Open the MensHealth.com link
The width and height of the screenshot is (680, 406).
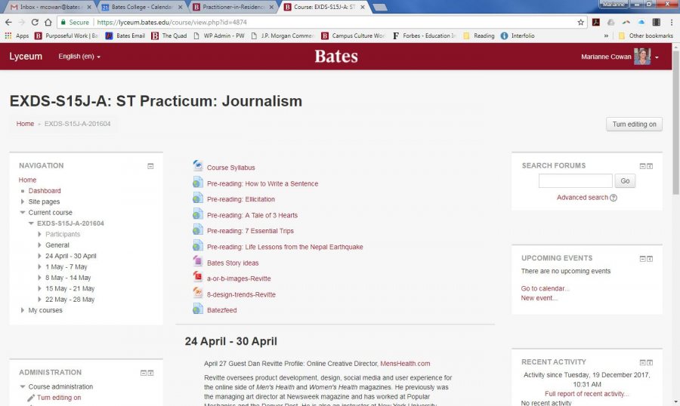pos(405,364)
